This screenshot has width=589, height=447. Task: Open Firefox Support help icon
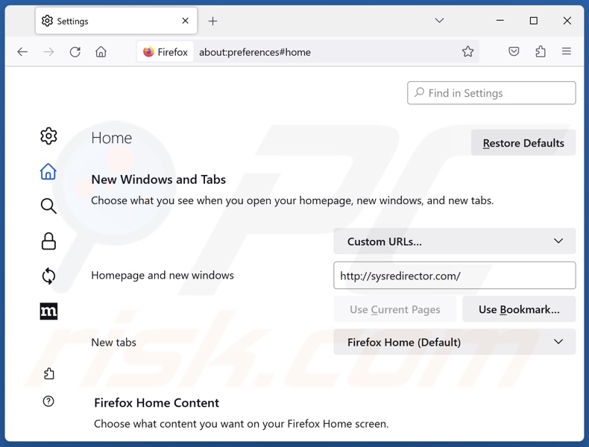pos(48,402)
